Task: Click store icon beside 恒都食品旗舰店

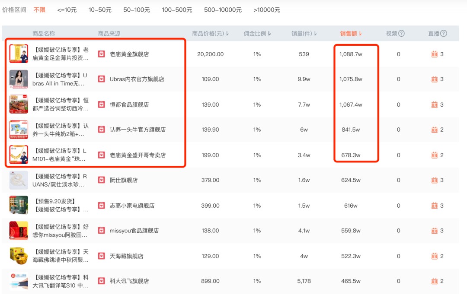Action: (102, 105)
